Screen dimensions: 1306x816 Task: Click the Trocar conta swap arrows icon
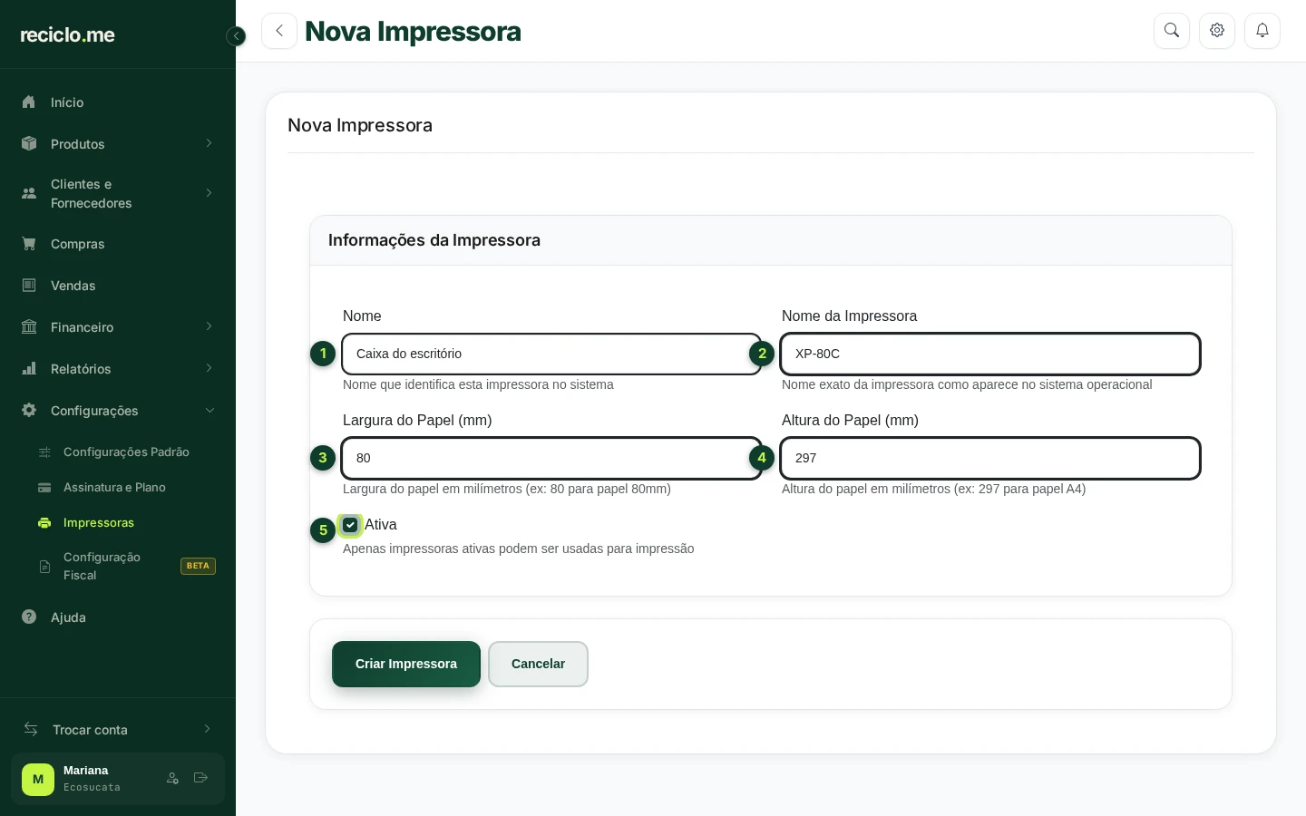pyautogui.click(x=31, y=729)
